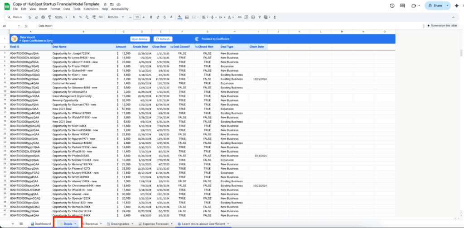
Task: Toggle italic formatting
Action: pyautogui.click(x=157, y=17)
